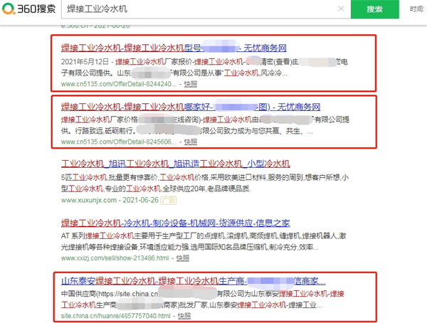Click snippet text starting 2021年5月12日
The height and width of the screenshot is (323, 427).
204,68
